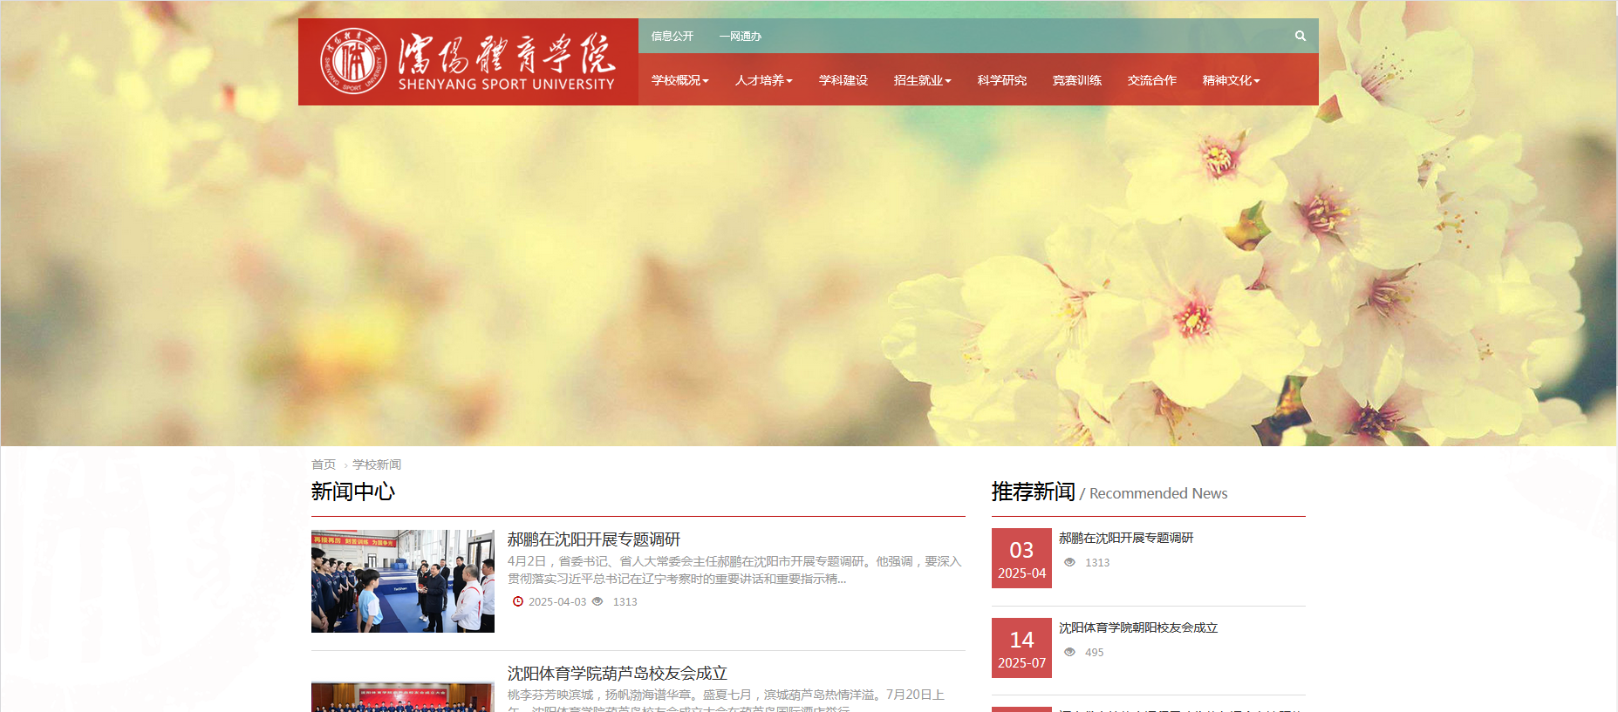Select the 竞赛训练 navigation item
The width and height of the screenshot is (1618, 712).
point(1076,80)
